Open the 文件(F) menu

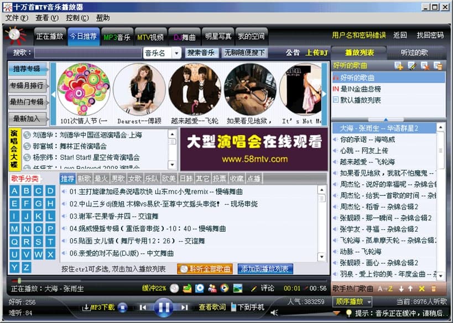coord(17,18)
